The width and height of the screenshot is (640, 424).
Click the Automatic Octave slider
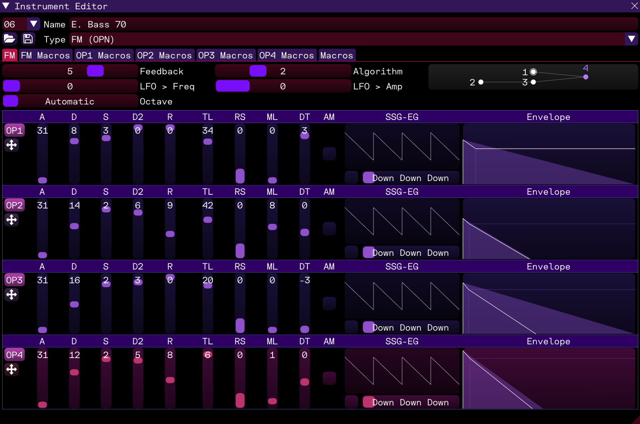pyautogui.click(x=70, y=101)
